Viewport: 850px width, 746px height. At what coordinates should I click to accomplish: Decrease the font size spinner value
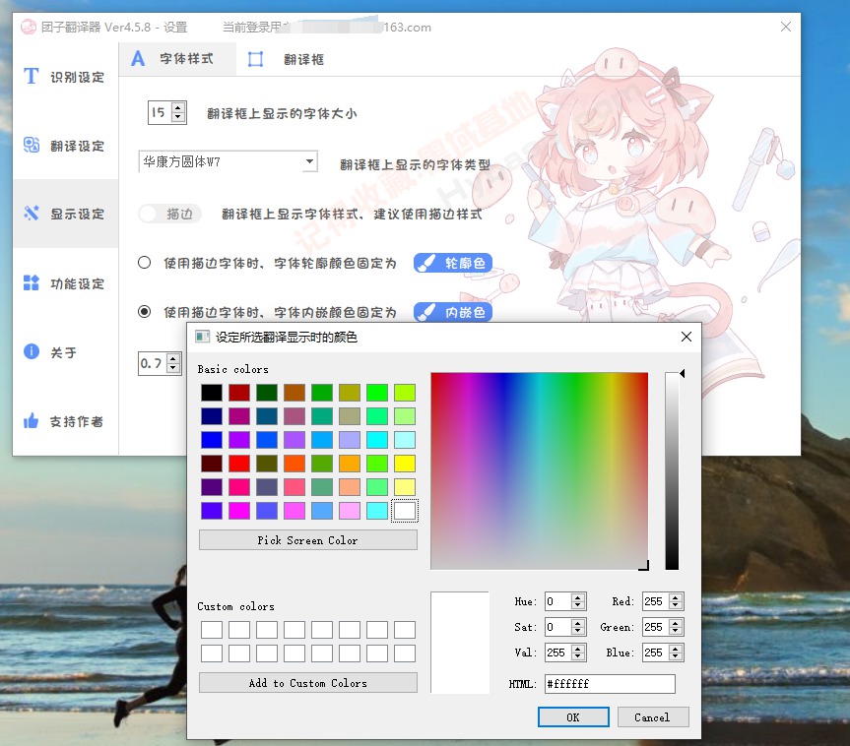[178, 117]
